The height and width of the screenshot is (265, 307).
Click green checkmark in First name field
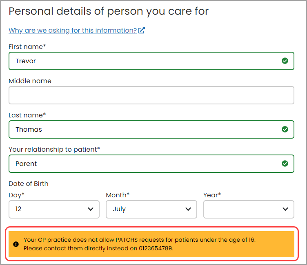click(285, 61)
